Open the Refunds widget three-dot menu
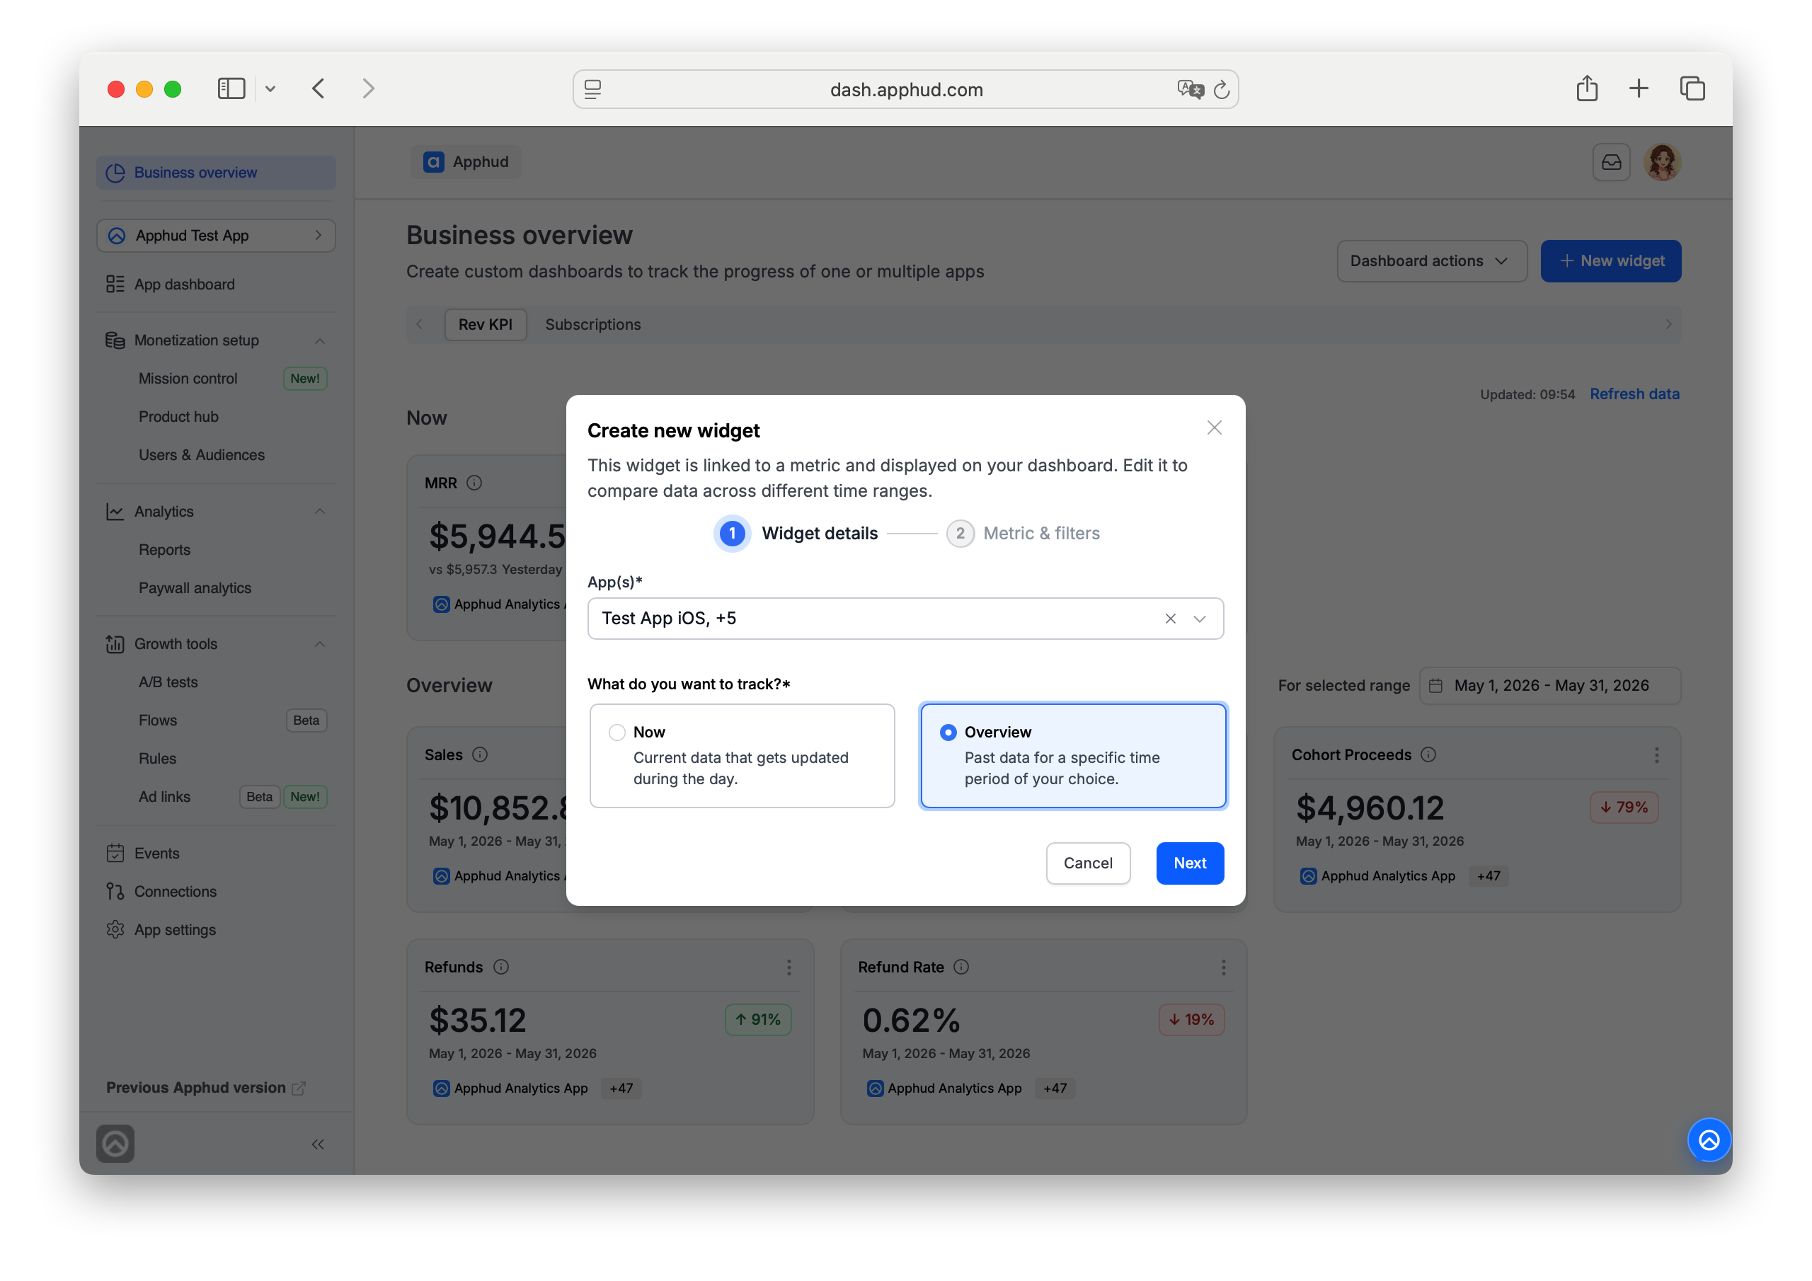The image size is (1812, 1281). (x=789, y=967)
